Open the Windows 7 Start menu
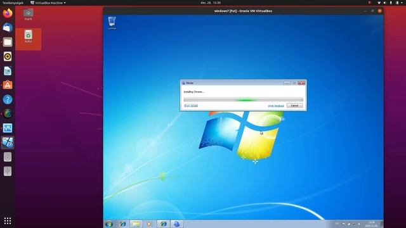Viewport: 406px width, 228px height. (109, 224)
